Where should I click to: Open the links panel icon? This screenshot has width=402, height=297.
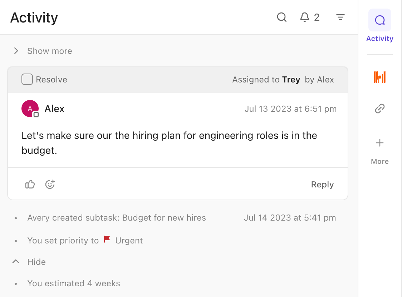379,109
